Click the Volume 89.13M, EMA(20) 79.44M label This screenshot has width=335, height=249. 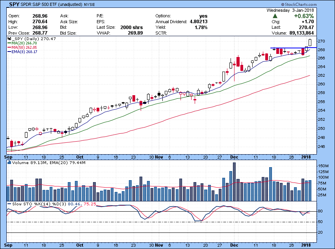point(49,162)
